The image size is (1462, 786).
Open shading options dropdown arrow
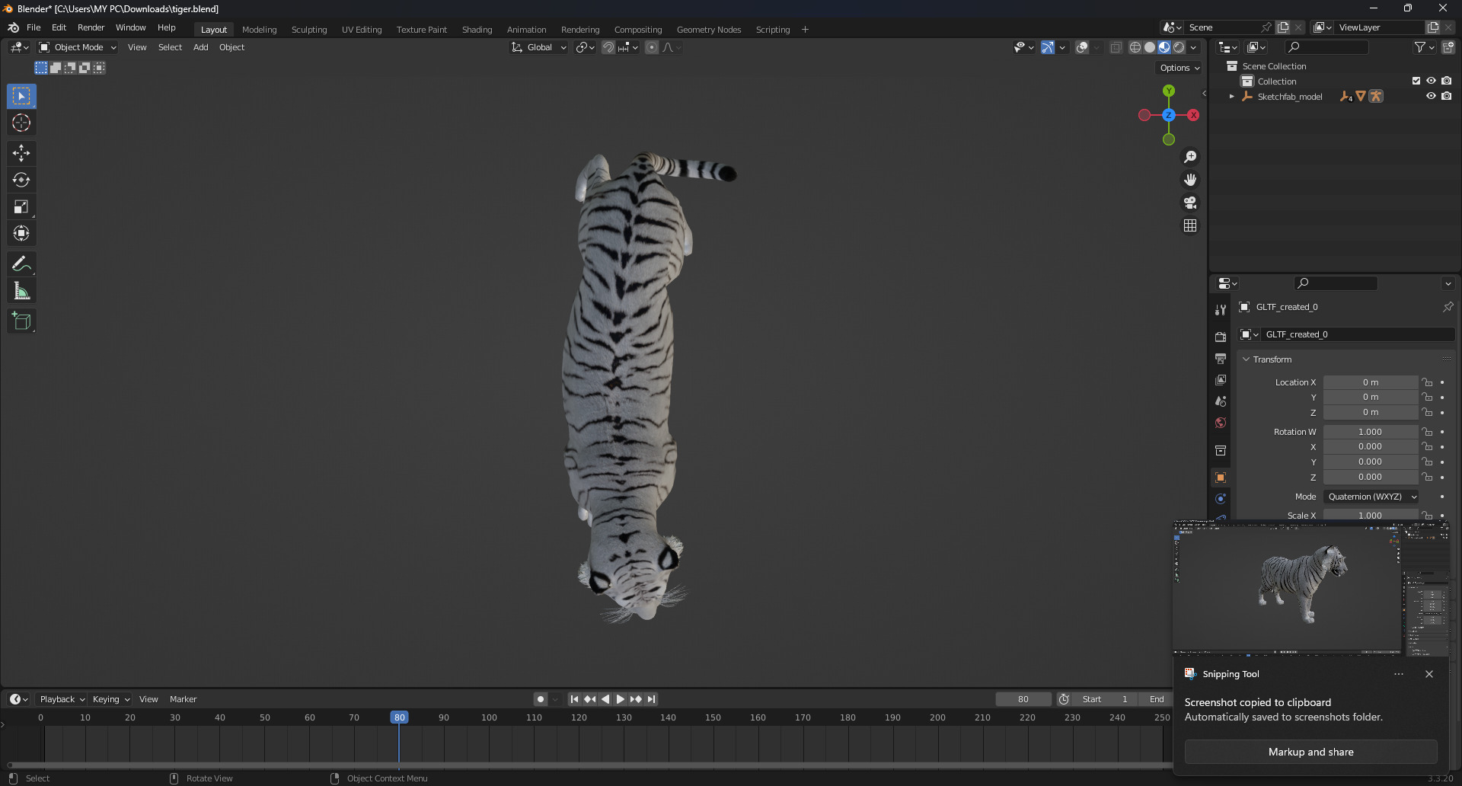(x=1194, y=47)
